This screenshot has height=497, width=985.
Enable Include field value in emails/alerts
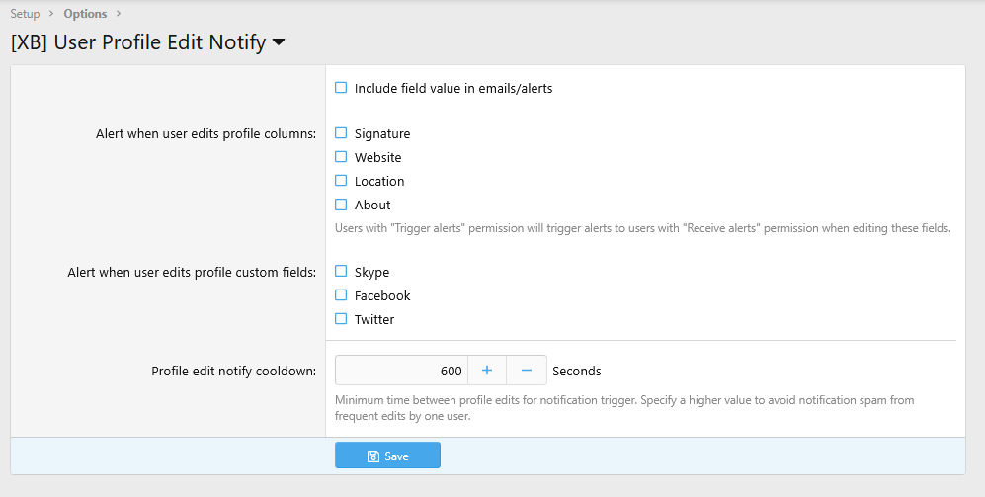(341, 88)
